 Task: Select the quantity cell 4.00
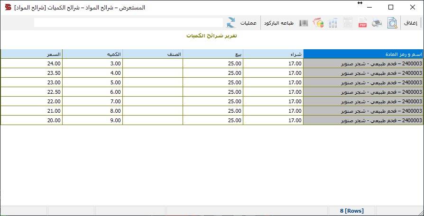(x=92, y=73)
